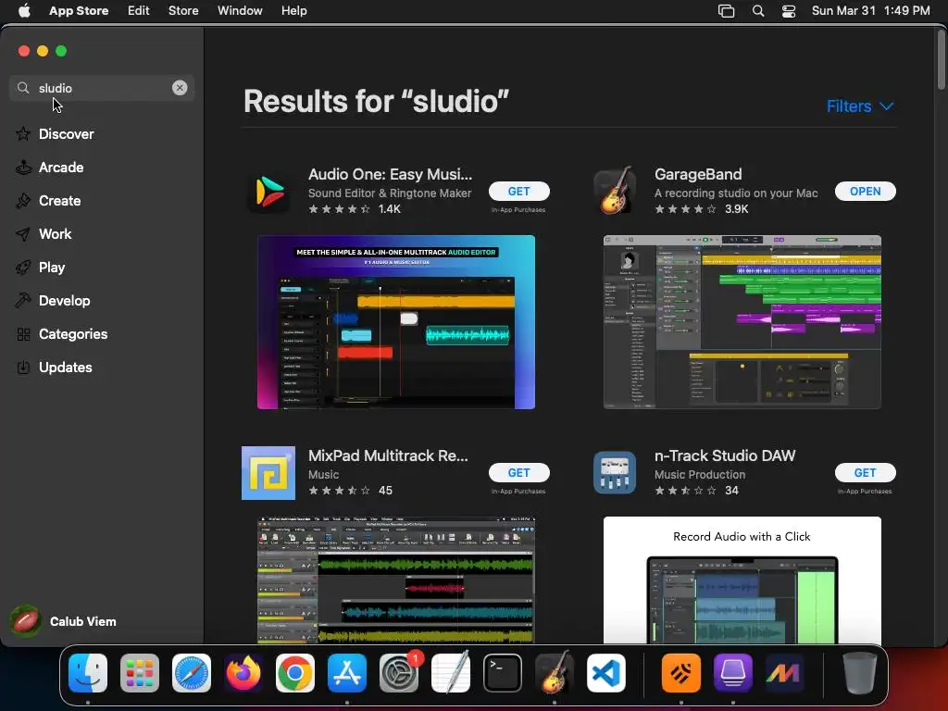The image size is (948, 711).
Task: Get Audio One: Easy Music app
Action: pyautogui.click(x=518, y=191)
